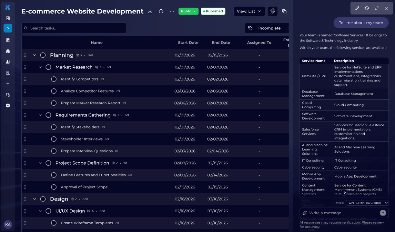
Task: Open a new AI chat with pencil icon
Action: click(x=357, y=8)
